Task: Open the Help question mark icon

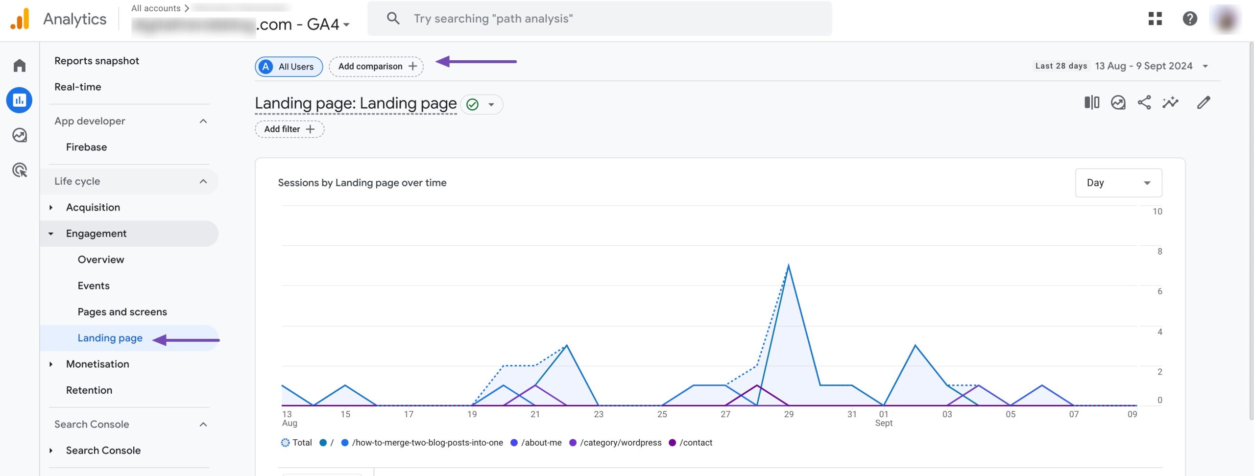Action: click(1189, 19)
